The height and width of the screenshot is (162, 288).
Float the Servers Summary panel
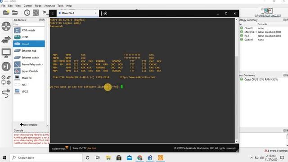(284, 75)
